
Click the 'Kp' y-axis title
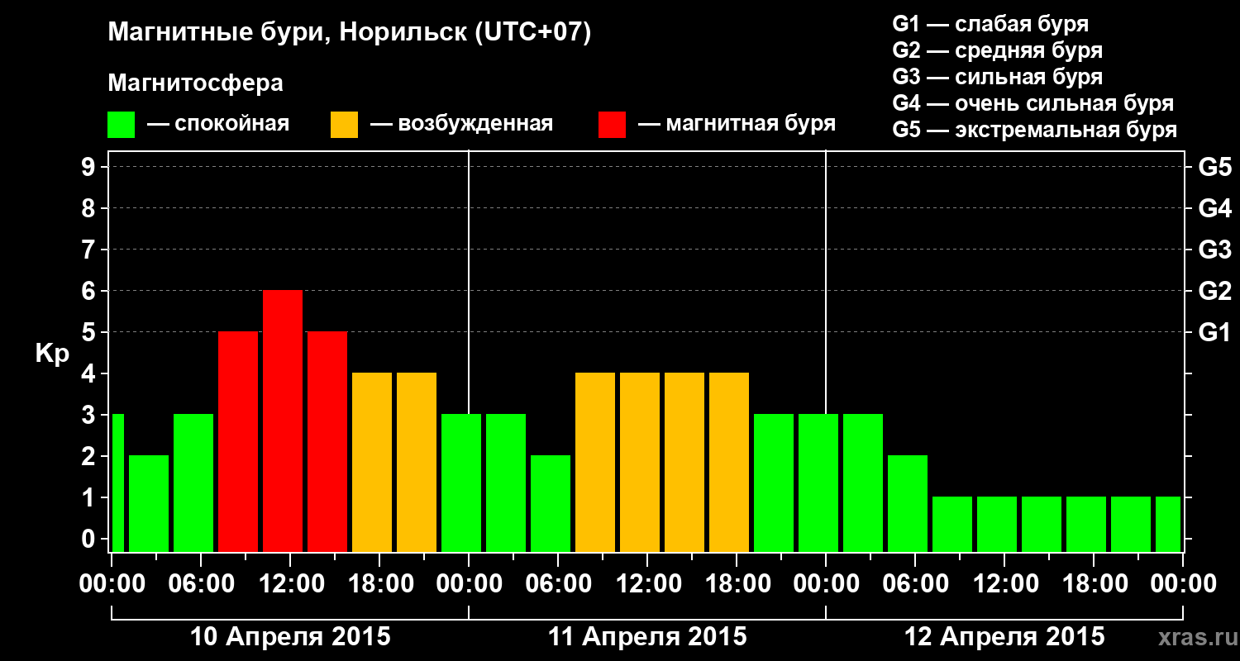[52, 354]
